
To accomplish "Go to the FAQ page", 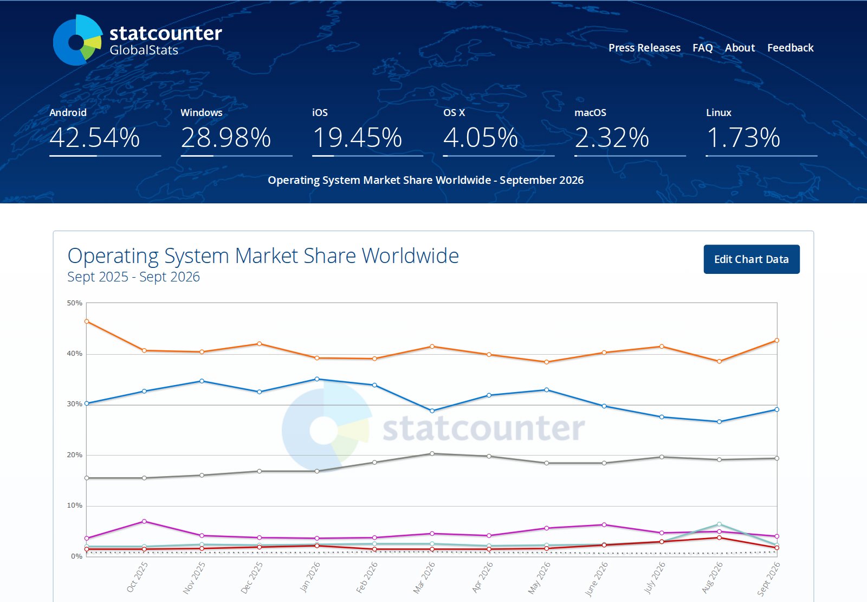I will (x=702, y=48).
